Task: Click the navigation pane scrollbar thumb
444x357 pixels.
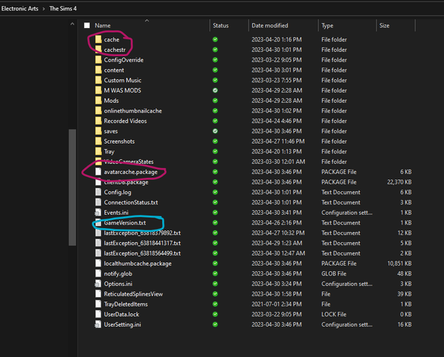Action: click(x=73, y=187)
